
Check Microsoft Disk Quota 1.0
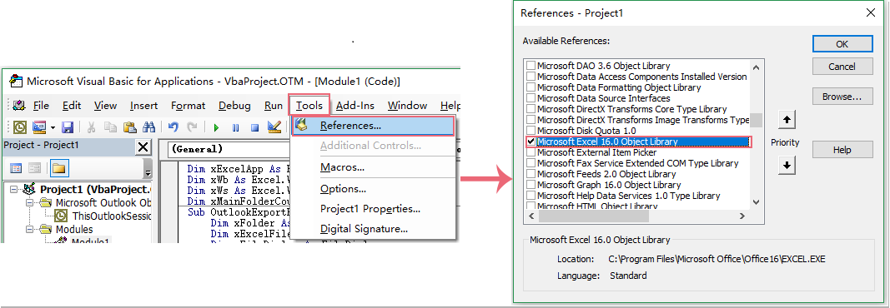(x=530, y=131)
